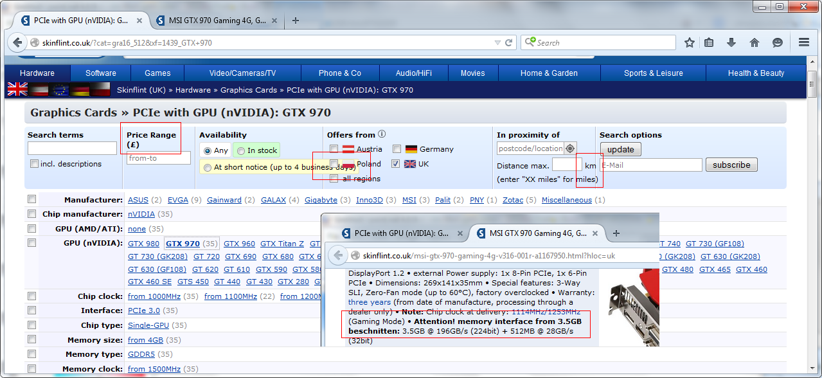
Task: Close the main window's MSI GTX 970 tab
Action: (274, 21)
